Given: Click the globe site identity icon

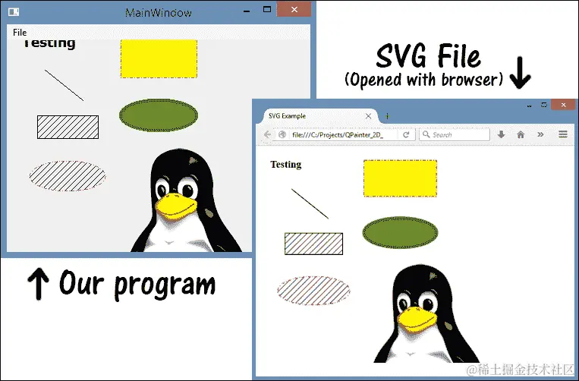Looking at the screenshot, I should [282, 134].
